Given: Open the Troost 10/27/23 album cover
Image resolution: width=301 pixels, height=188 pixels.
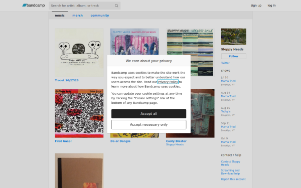Looking at the screenshot, I should (x=79, y=53).
